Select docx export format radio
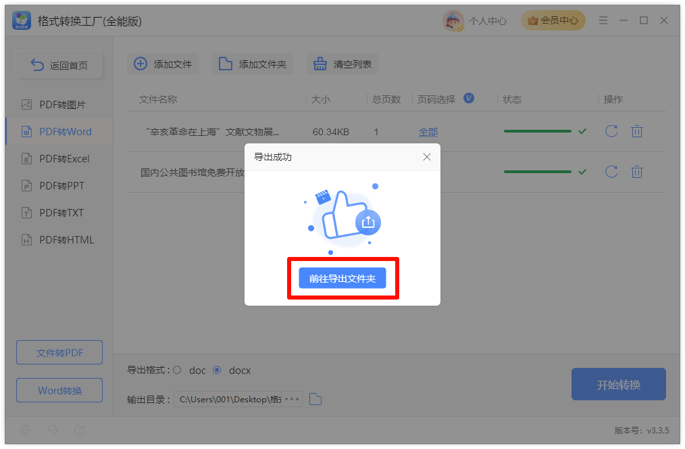The width and height of the screenshot is (685, 449). coord(217,371)
